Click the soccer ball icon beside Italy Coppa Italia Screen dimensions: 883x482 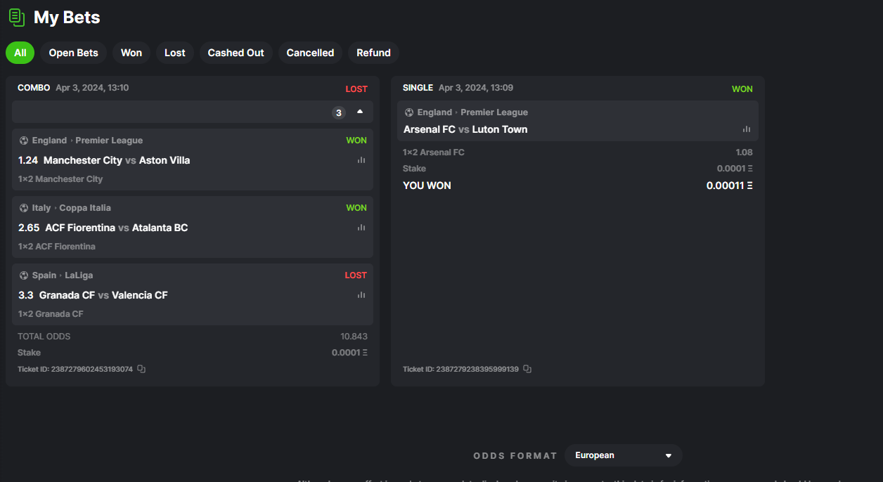pyautogui.click(x=24, y=208)
